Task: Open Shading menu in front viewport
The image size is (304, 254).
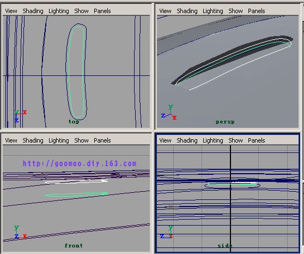Action: click(x=33, y=140)
